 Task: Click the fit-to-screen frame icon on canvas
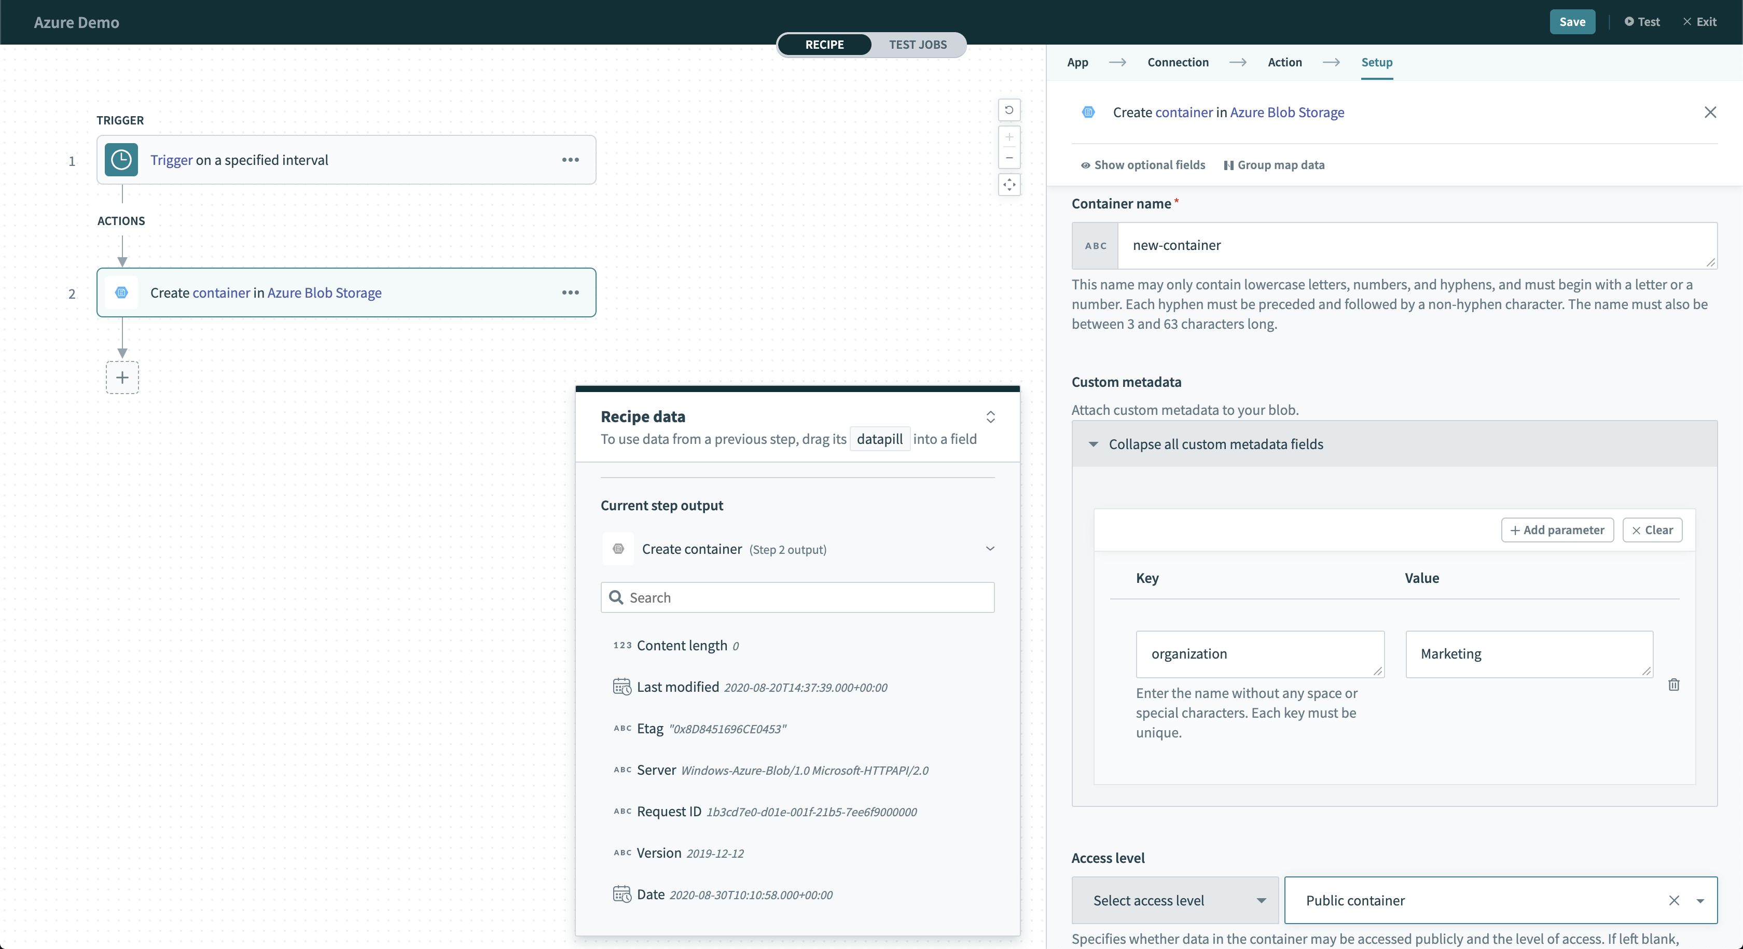[x=1008, y=185]
